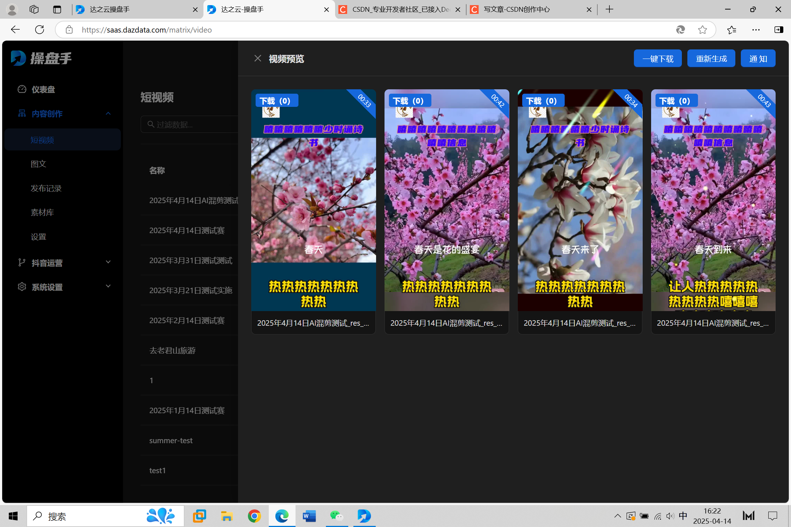This screenshot has width=791, height=527.
Task: Expand the 抖音运营 menu chevron
Action: 108,262
